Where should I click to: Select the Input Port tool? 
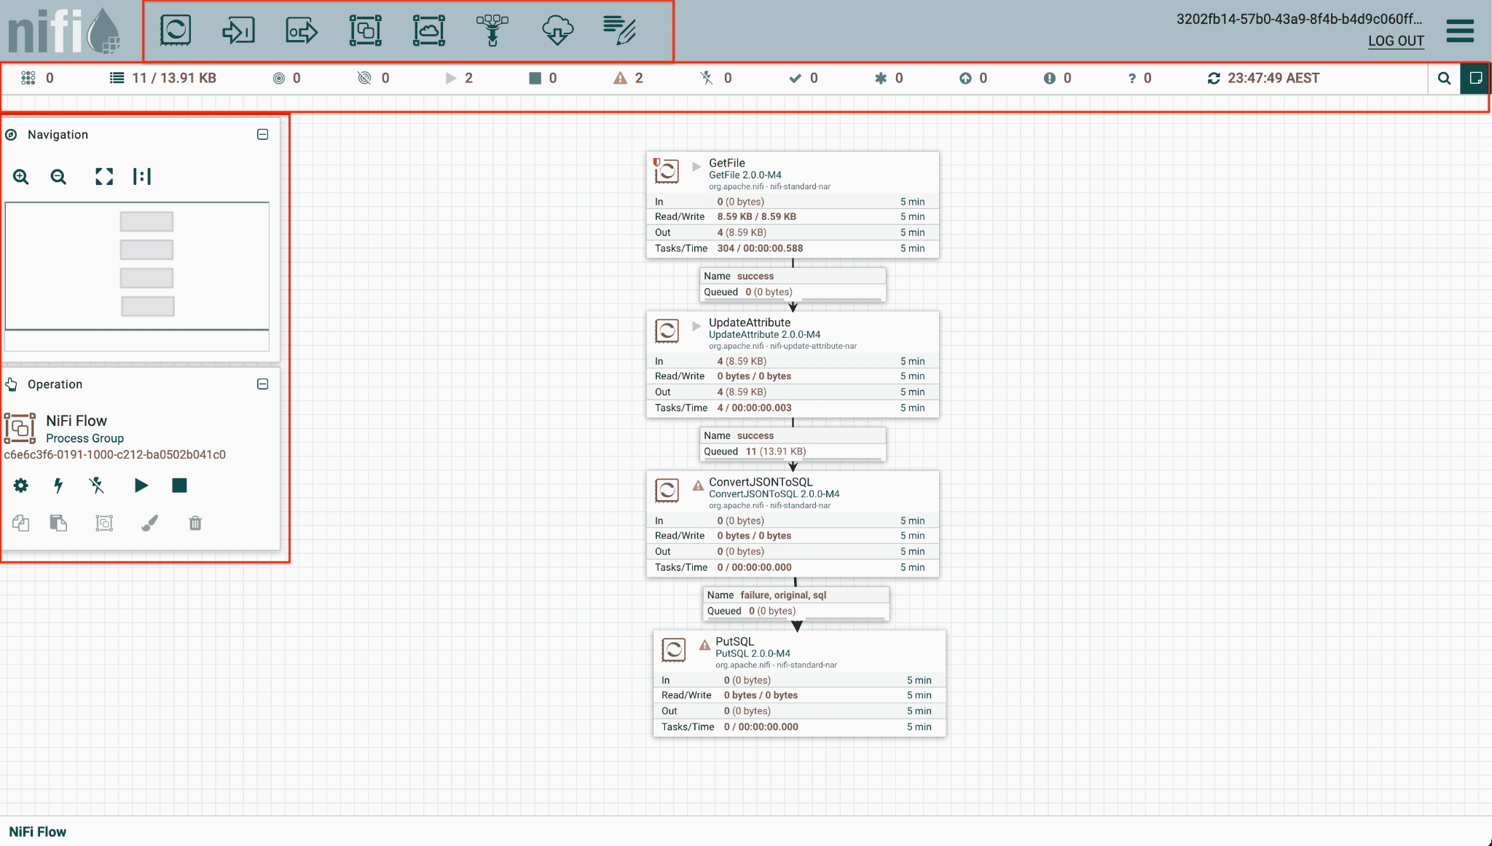click(x=238, y=31)
